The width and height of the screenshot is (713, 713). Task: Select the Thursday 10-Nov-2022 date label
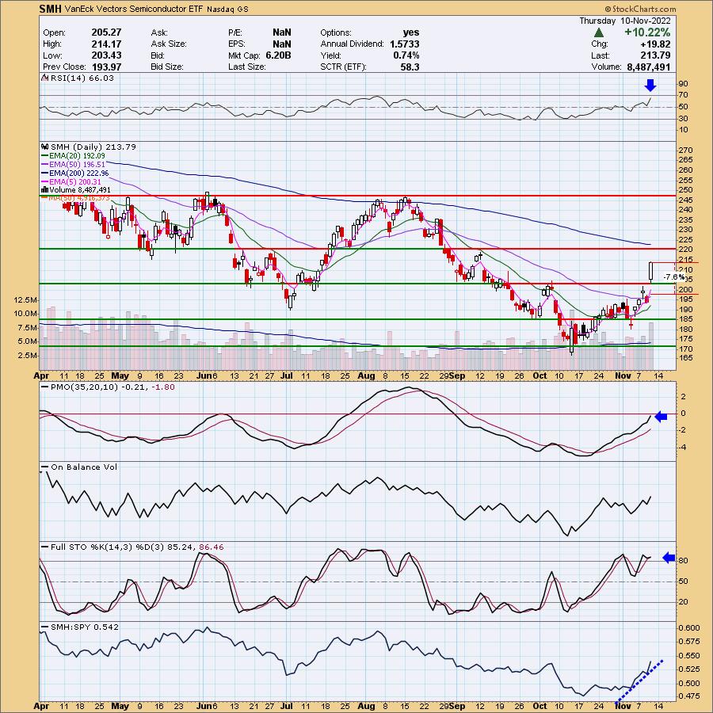tap(625, 21)
